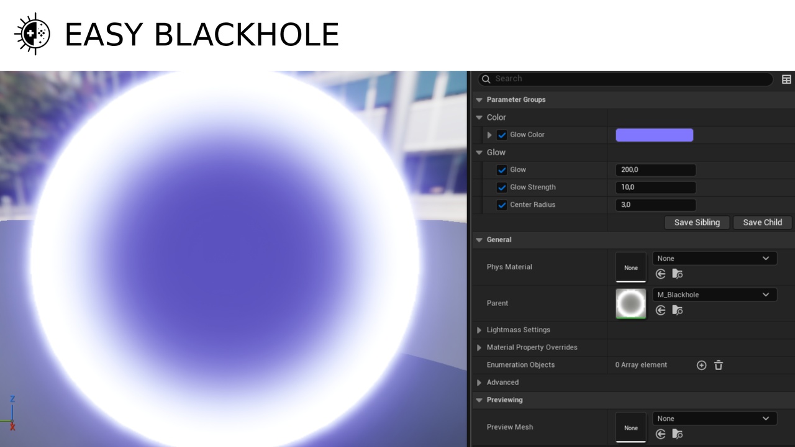Viewport: 795px width, 447px height.
Task: Click the 'EASY BLACKHOLE' title text
Action: (x=202, y=34)
